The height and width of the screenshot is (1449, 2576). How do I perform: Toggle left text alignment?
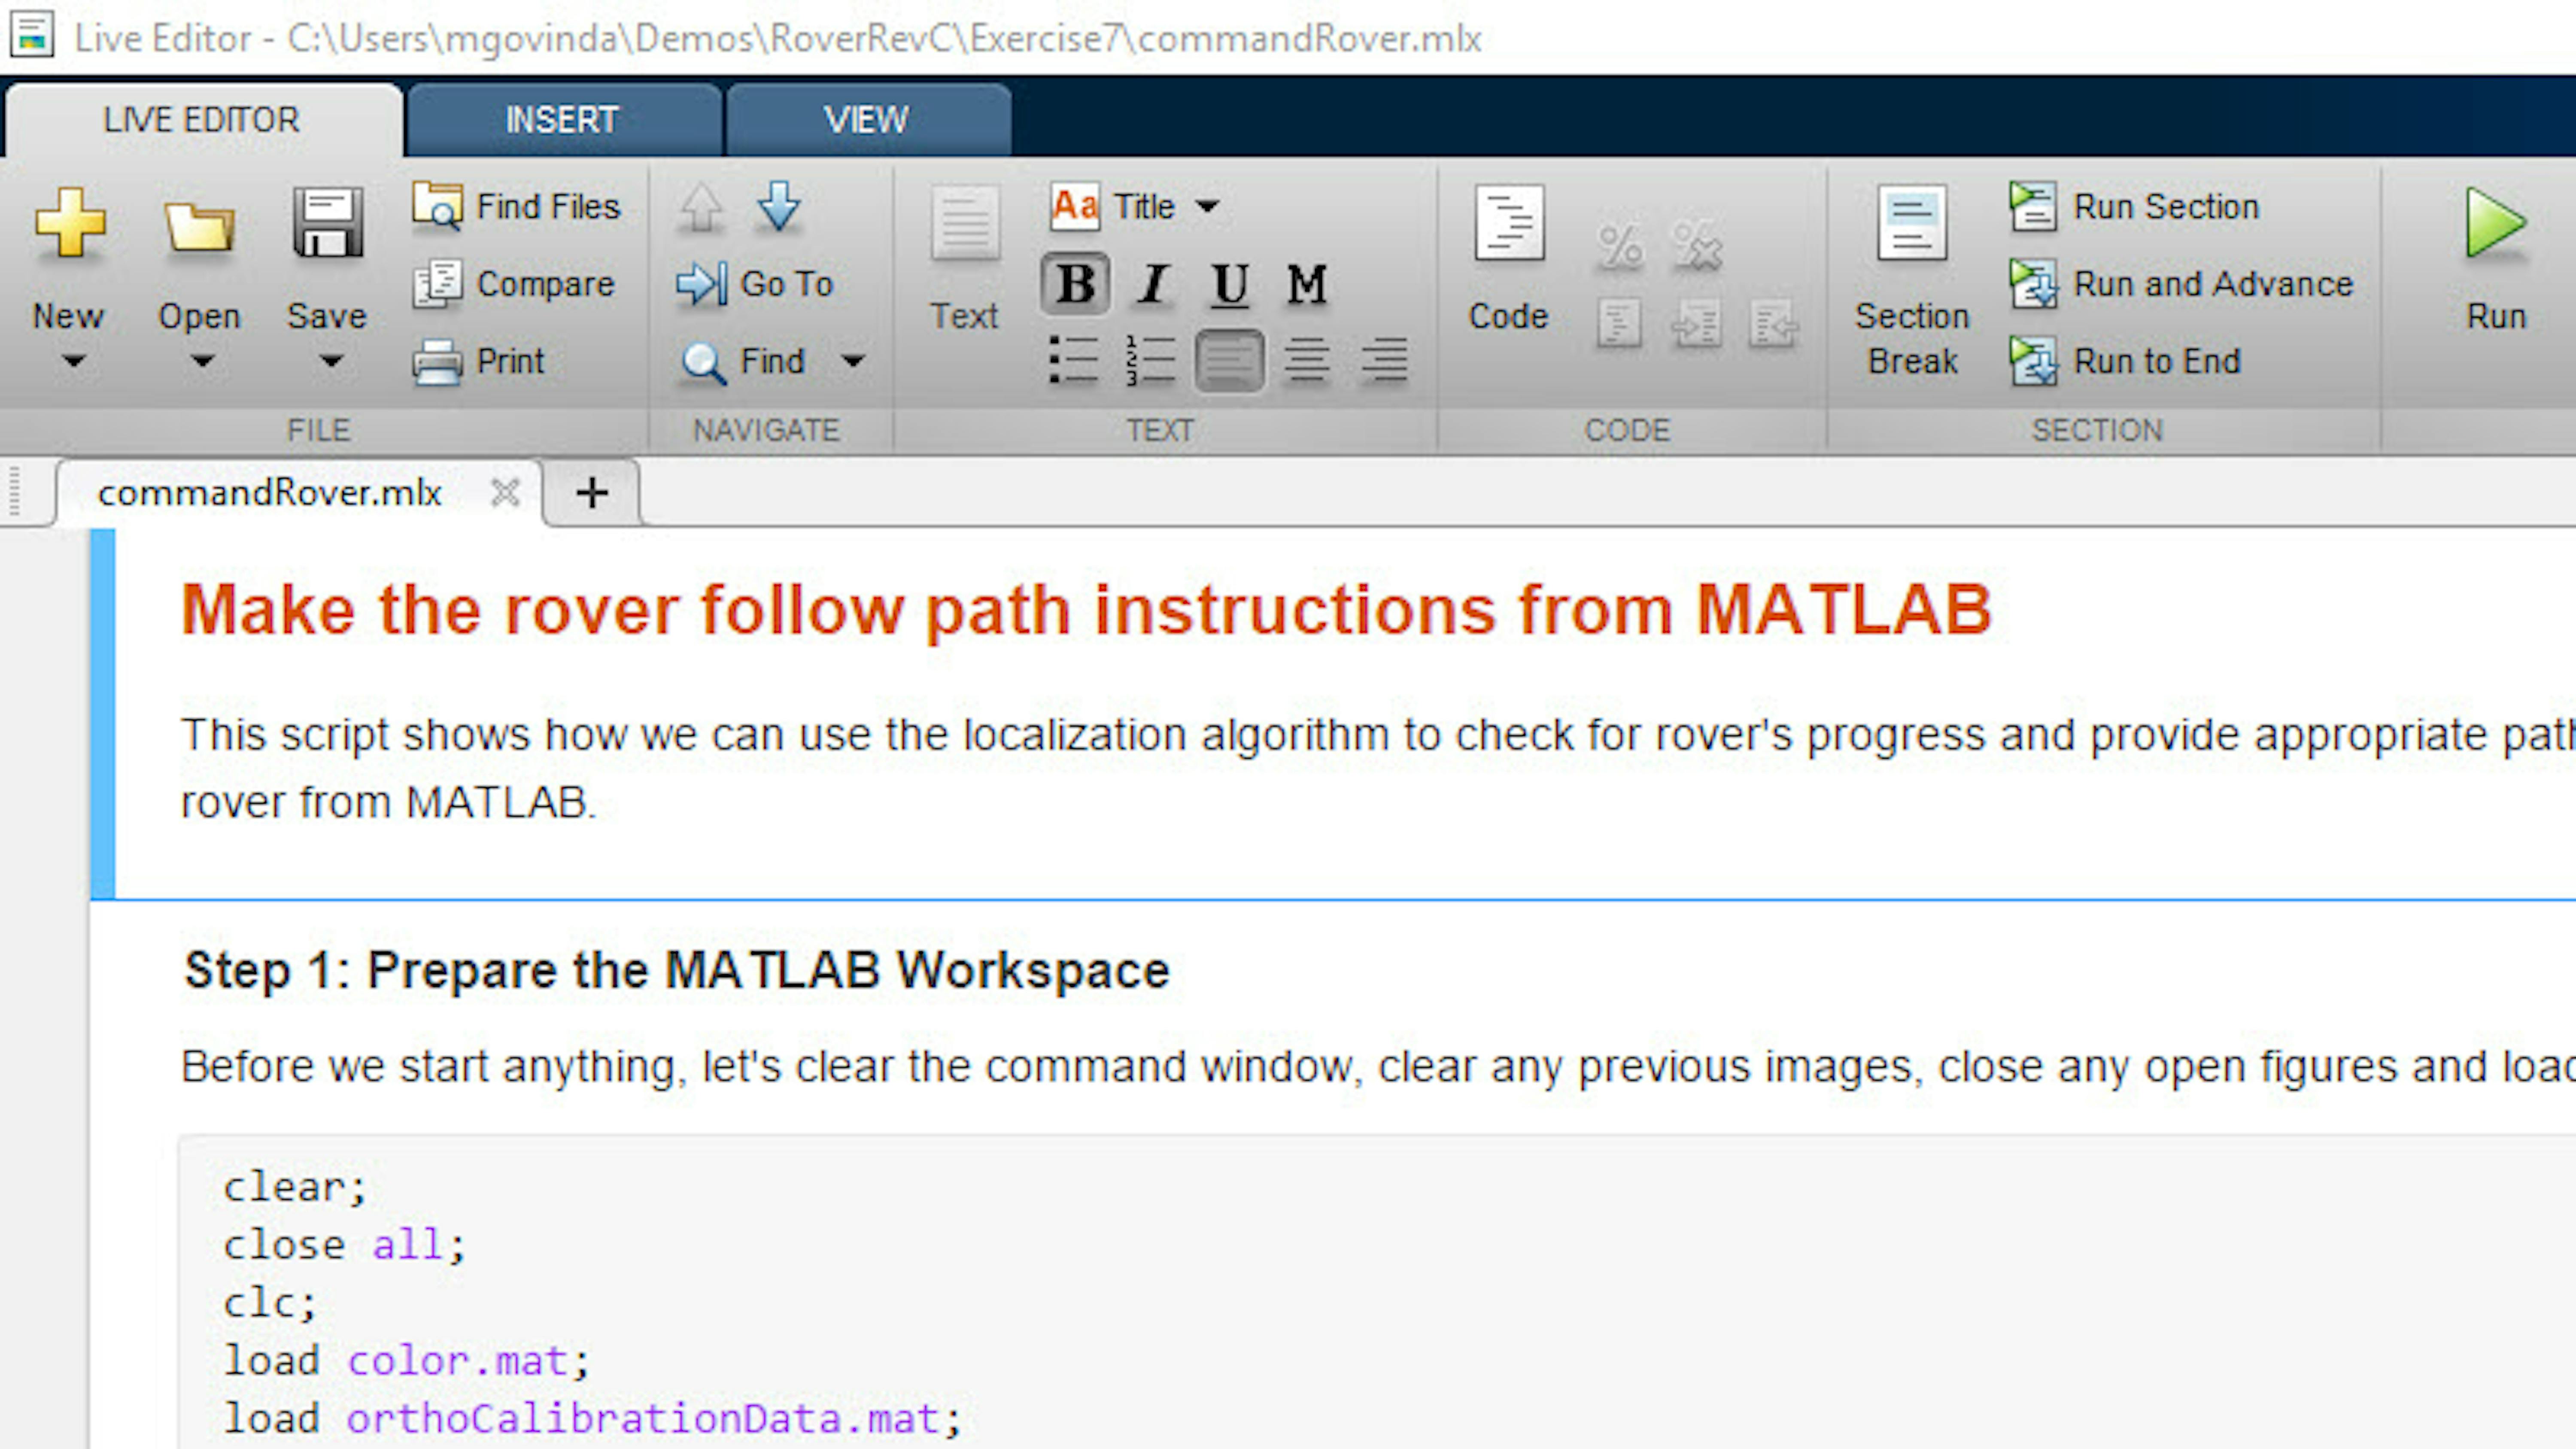(1229, 360)
